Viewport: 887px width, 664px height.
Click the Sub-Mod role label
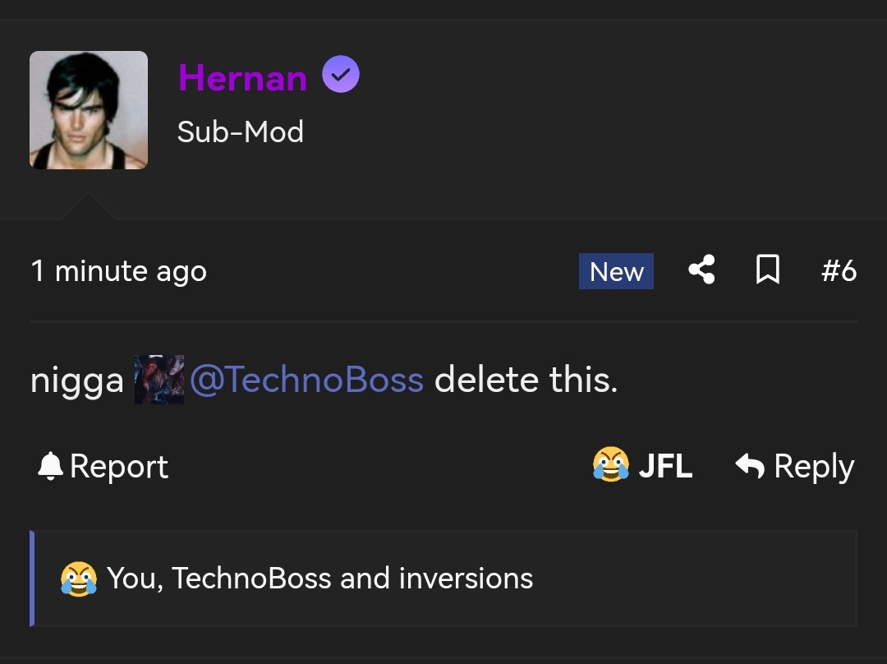240,131
